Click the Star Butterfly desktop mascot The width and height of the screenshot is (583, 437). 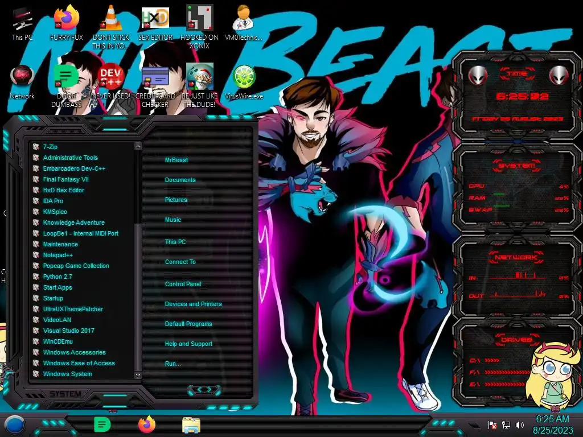pyautogui.click(x=554, y=376)
